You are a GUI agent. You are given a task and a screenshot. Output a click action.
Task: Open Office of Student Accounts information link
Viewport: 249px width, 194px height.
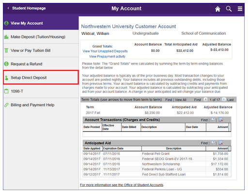pos(122,185)
